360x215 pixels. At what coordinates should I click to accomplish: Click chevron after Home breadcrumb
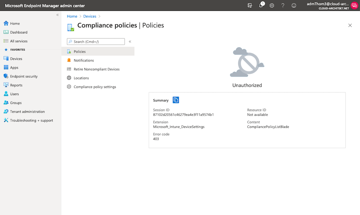pyautogui.click(x=80, y=16)
